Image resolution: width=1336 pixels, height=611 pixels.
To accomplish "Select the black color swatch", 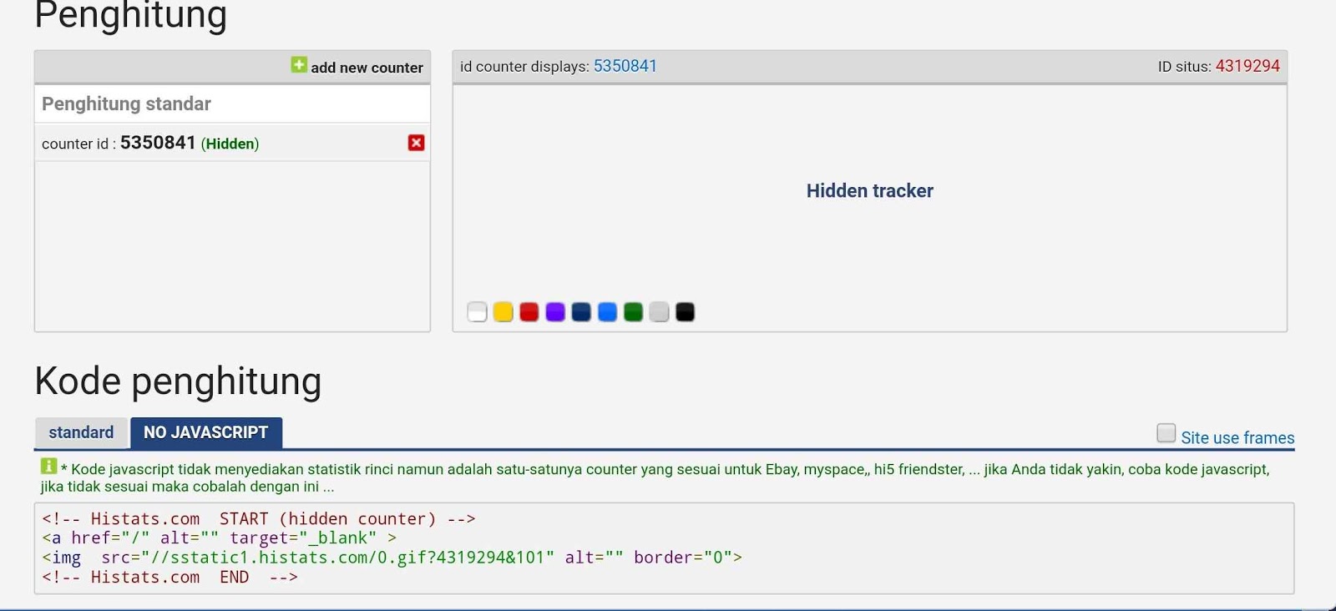I will click(685, 312).
